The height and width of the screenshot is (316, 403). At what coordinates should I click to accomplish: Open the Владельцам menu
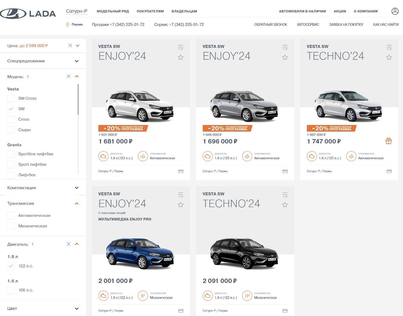[x=184, y=11]
